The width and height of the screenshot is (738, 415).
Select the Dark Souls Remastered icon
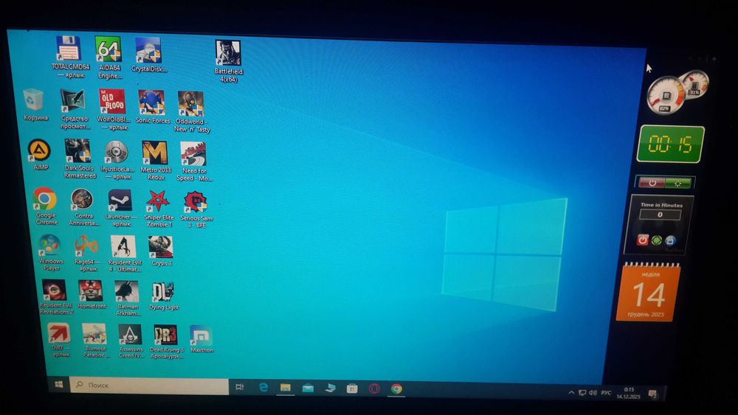point(77,151)
